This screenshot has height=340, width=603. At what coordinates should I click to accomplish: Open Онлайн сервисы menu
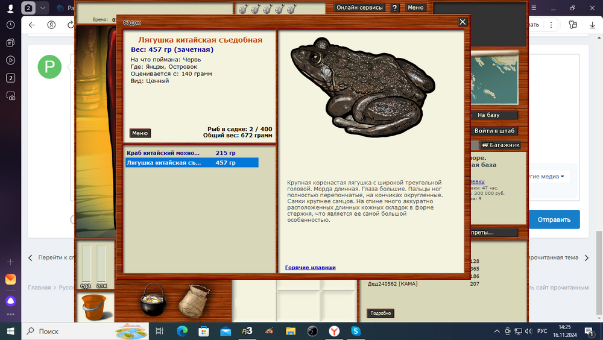pos(359,8)
